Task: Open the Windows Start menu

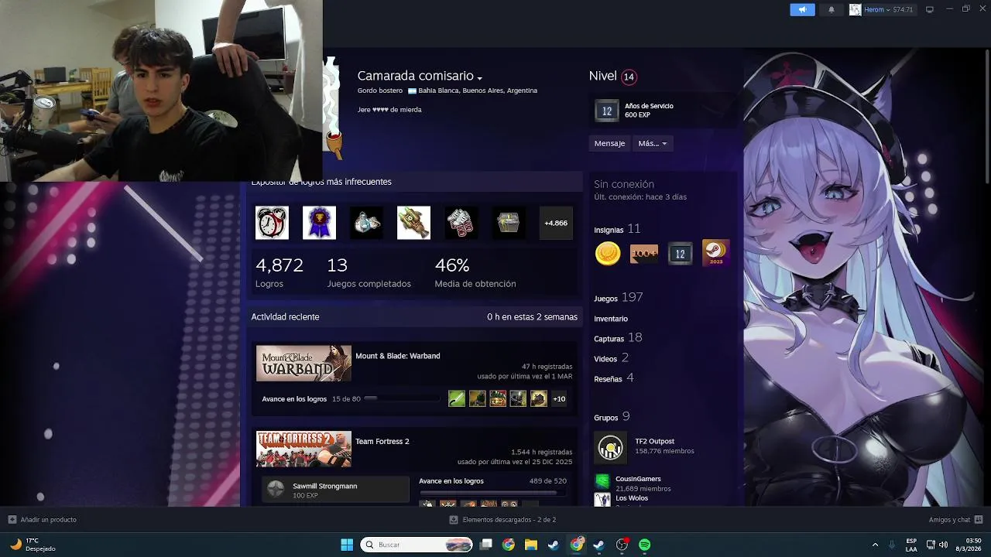Action: pyautogui.click(x=347, y=545)
